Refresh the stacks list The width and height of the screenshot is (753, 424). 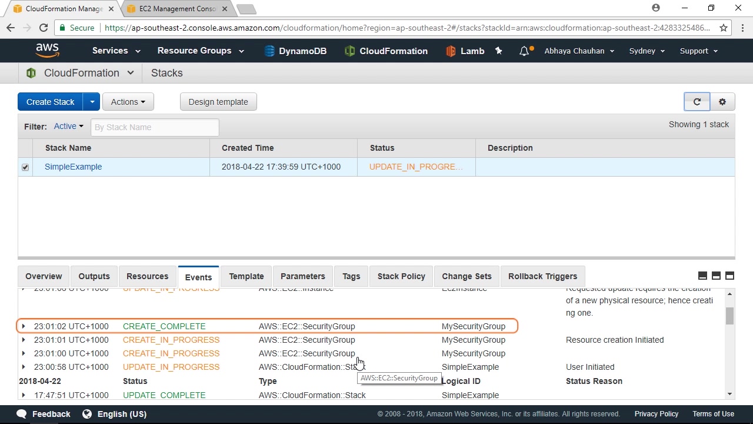coord(697,102)
